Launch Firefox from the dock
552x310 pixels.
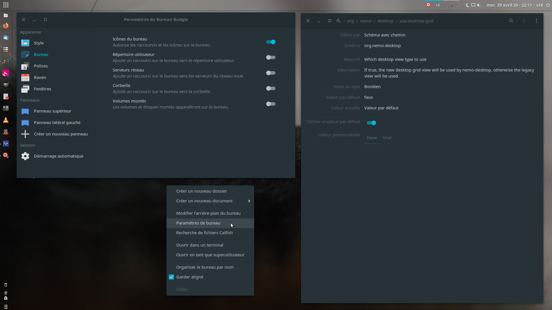(5, 26)
